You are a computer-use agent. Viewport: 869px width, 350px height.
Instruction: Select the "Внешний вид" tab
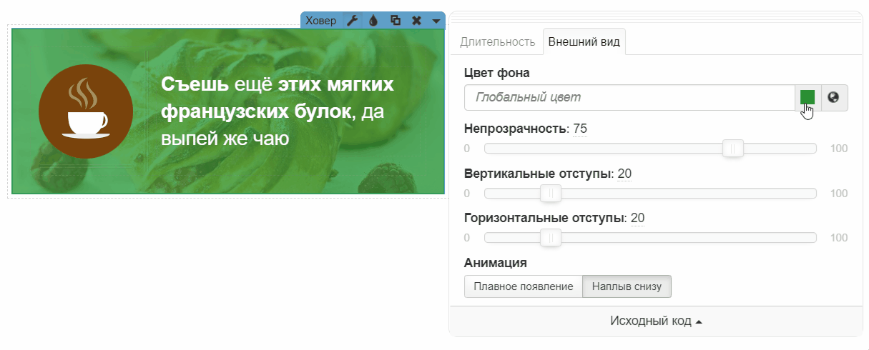584,41
